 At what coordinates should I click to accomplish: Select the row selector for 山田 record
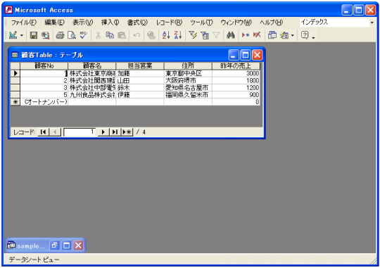(x=15, y=80)
